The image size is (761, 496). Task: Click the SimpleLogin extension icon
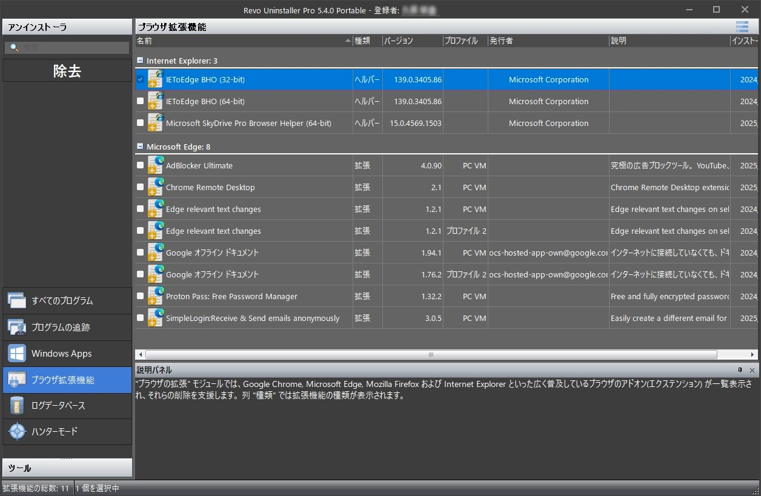(x=156, y=318)
